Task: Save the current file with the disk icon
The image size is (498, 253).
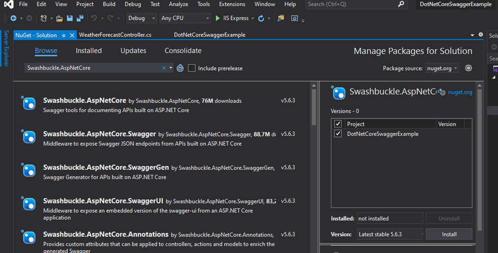Action: (70, 19)
